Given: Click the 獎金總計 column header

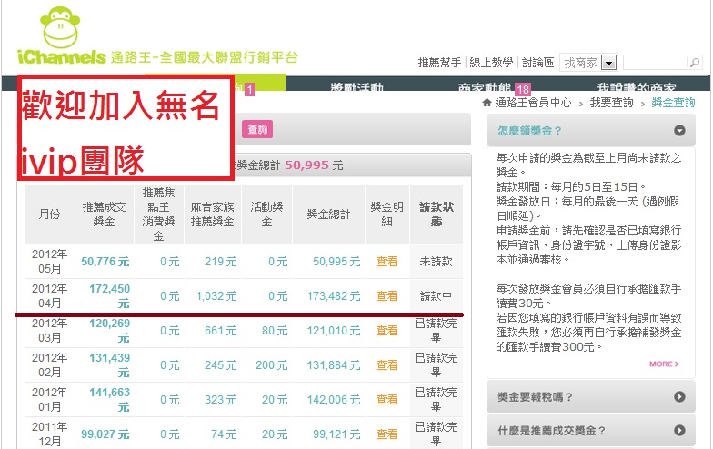Looking at the screenshot, I should coord(328,215).
